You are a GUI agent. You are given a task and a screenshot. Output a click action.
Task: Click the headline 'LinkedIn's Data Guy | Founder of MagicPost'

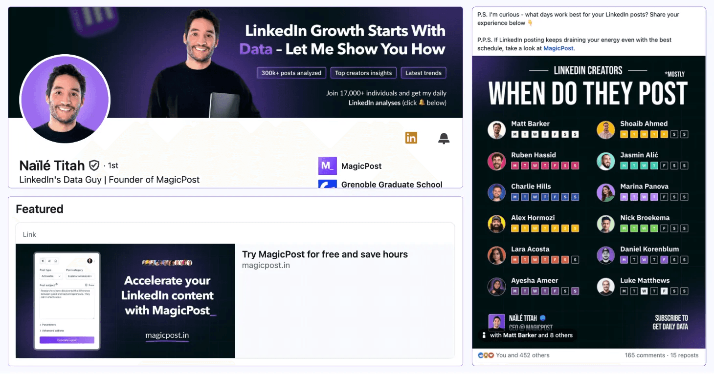pos(110,180)
